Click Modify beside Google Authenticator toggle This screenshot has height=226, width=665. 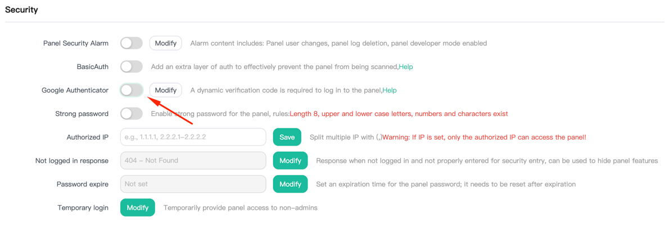(165, 90)
